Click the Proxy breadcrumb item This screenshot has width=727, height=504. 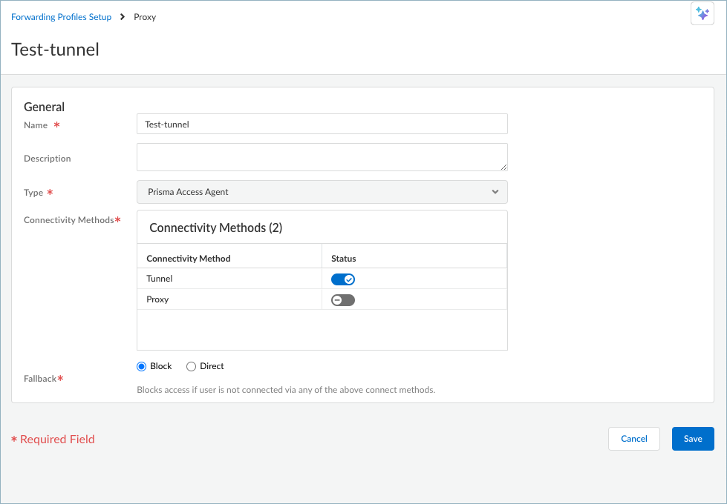(x=145, y=17)
